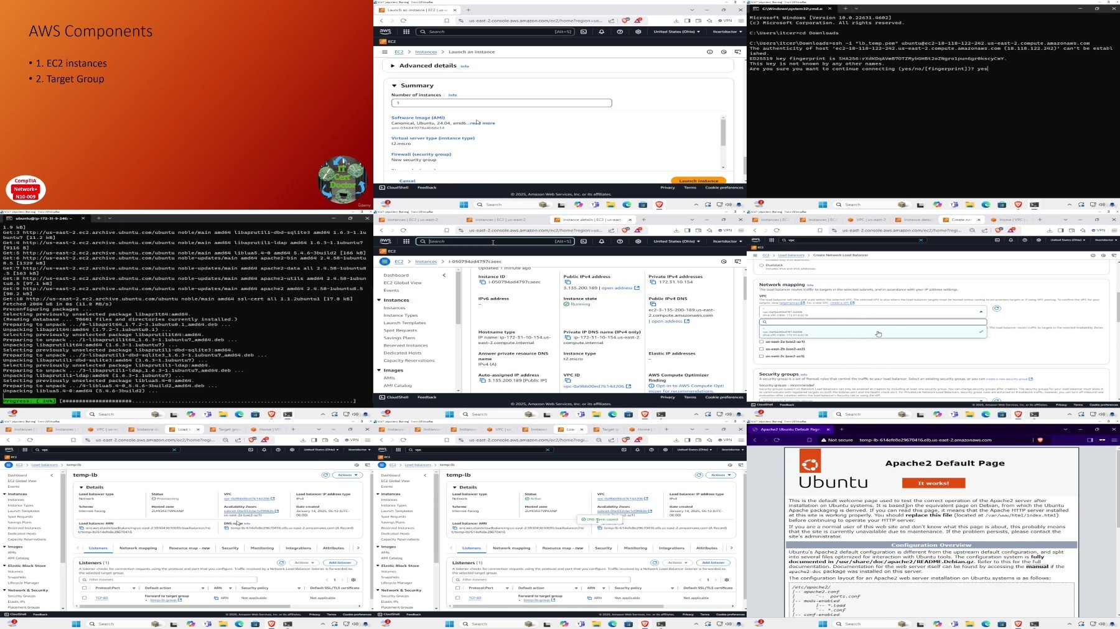The width and height of the screenshot is (1120, 629).
Task: Select the Launch an instance browser tab
Action: pyautogui.click(x=417, y=10)
